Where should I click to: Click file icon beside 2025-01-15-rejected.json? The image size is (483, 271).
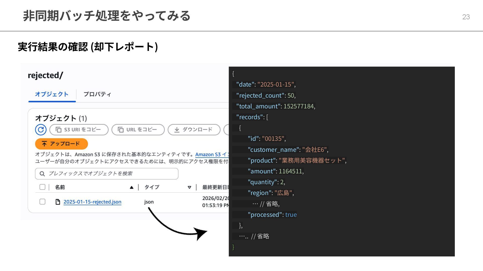click(x=58, y=202)
